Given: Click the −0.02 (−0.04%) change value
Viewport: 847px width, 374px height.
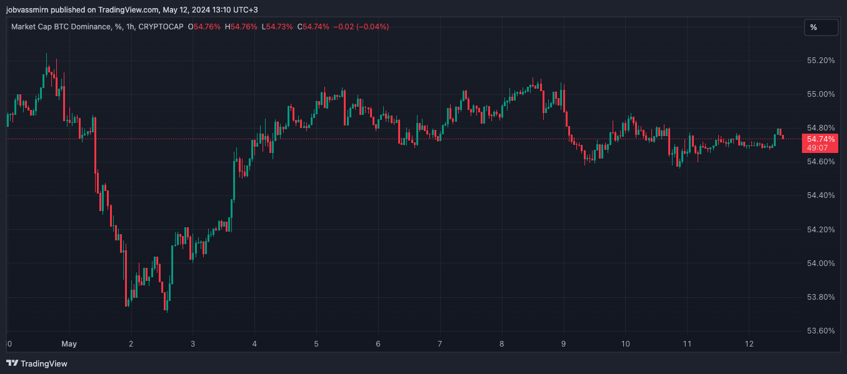Looking at the screenshot, I should [361, 27].
